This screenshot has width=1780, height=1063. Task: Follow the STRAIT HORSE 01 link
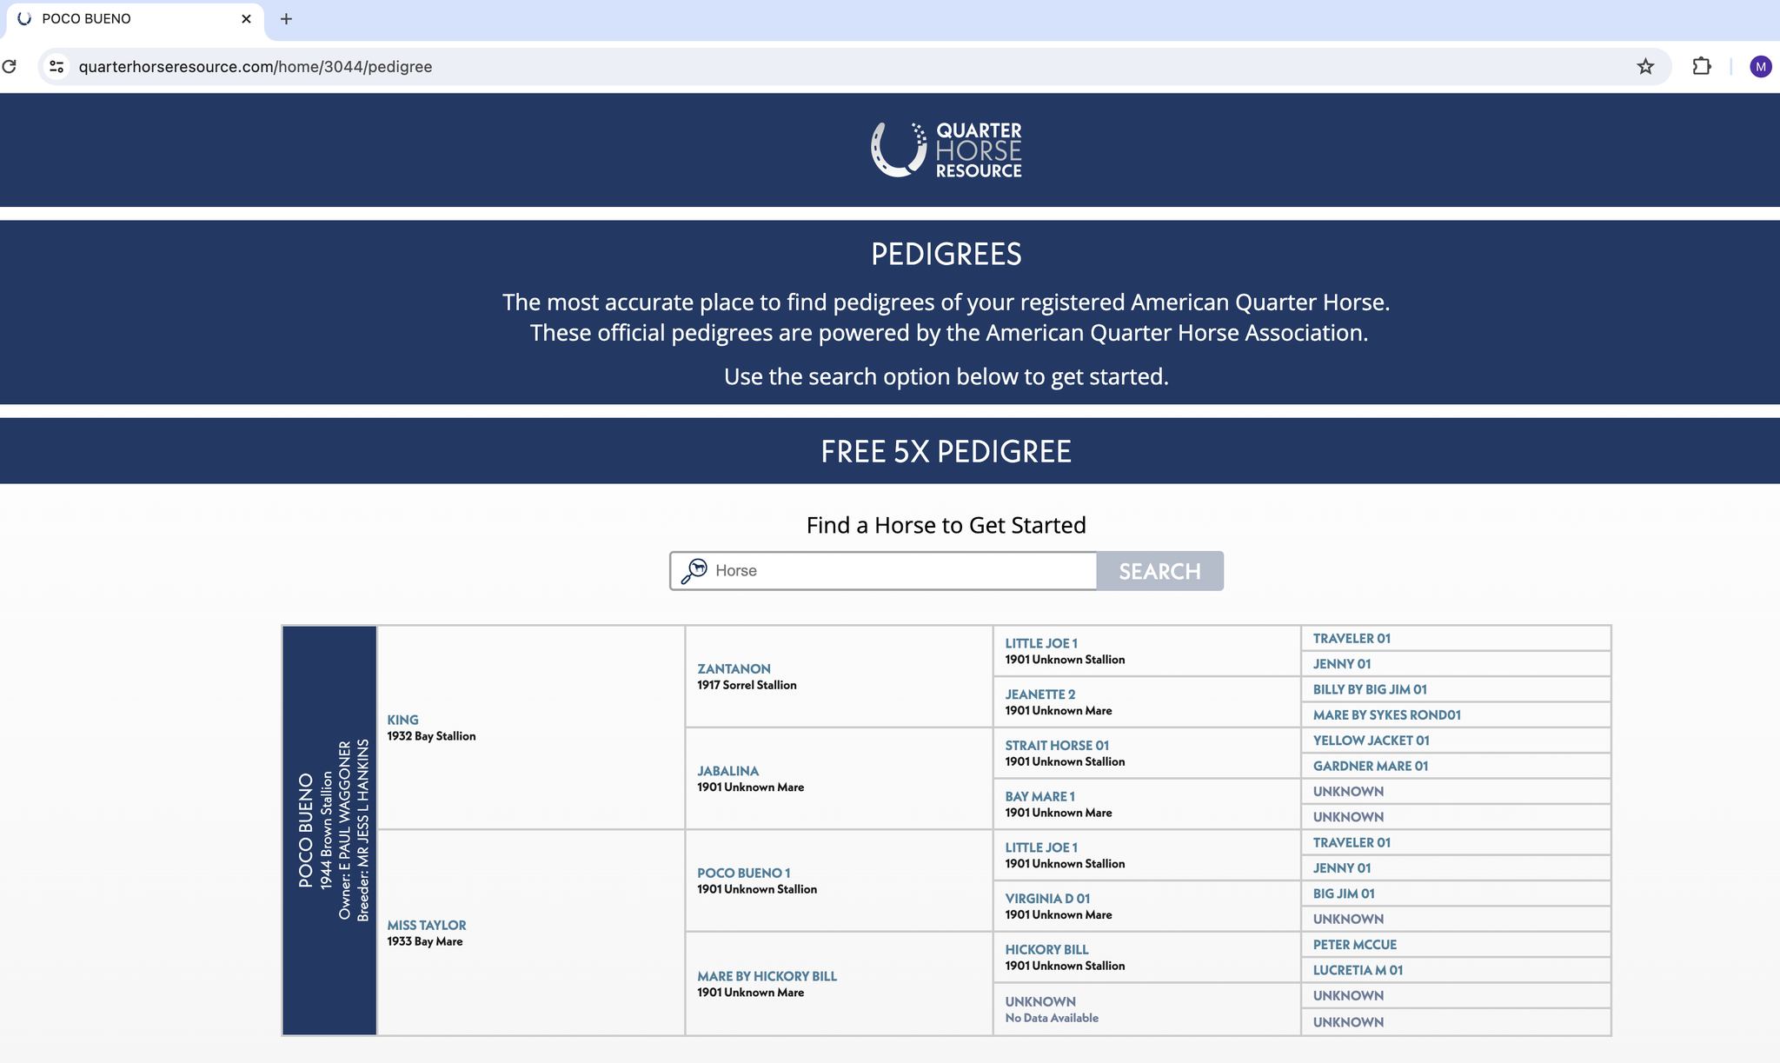pos(1057,746)
